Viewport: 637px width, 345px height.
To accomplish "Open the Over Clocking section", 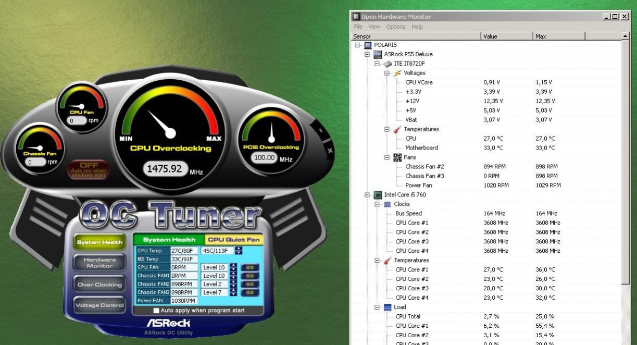I will (x=100, y=285).
